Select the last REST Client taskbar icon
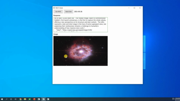180x101 pixels. click(48, 99)
